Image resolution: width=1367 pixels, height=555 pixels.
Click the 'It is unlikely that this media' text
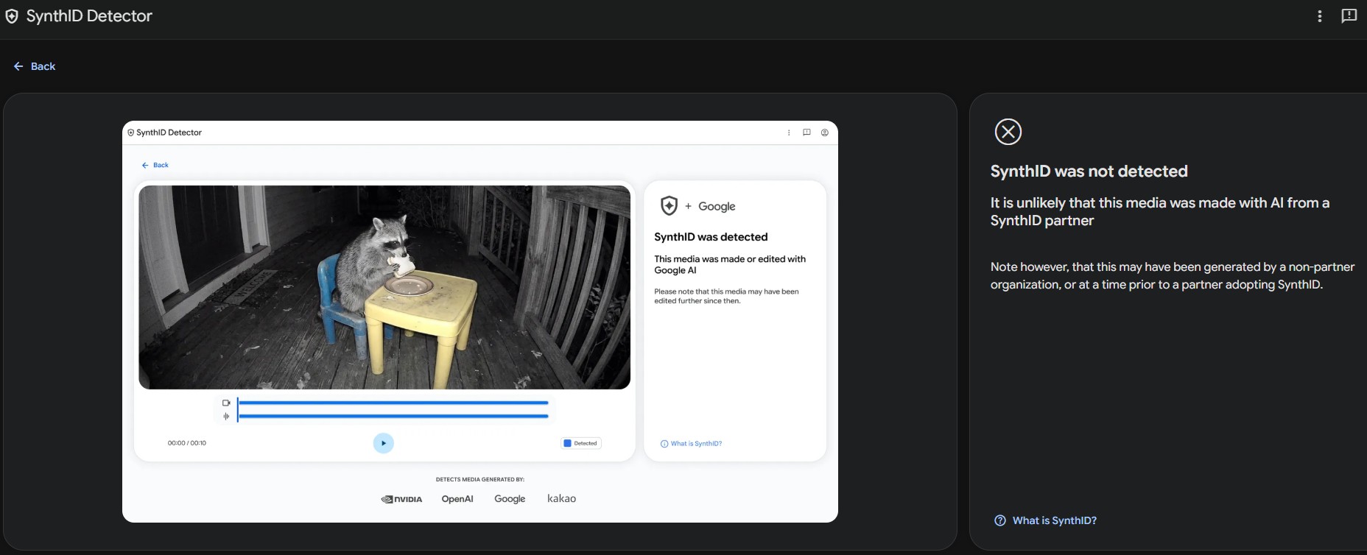pyautogui.click(x=1160, y=211)
